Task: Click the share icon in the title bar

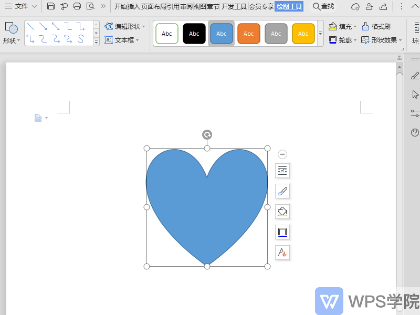Action: pyautogui.click(x=384, y=6)
